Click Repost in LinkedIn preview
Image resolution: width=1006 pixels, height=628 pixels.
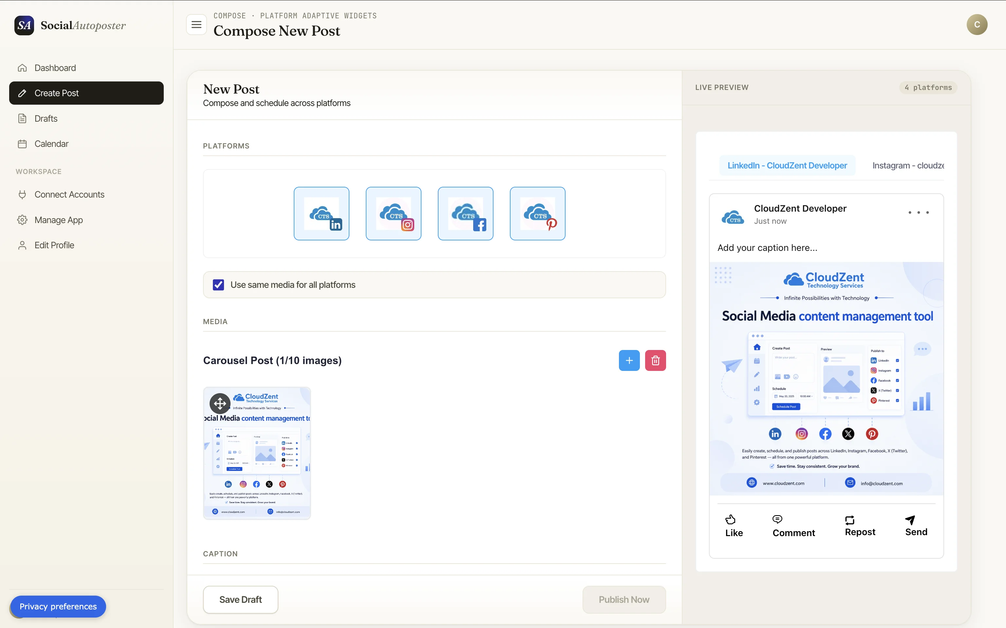(860, 526)
